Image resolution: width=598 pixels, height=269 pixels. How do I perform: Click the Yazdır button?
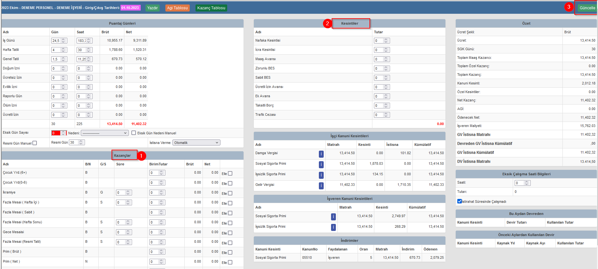tap(153, 8)
